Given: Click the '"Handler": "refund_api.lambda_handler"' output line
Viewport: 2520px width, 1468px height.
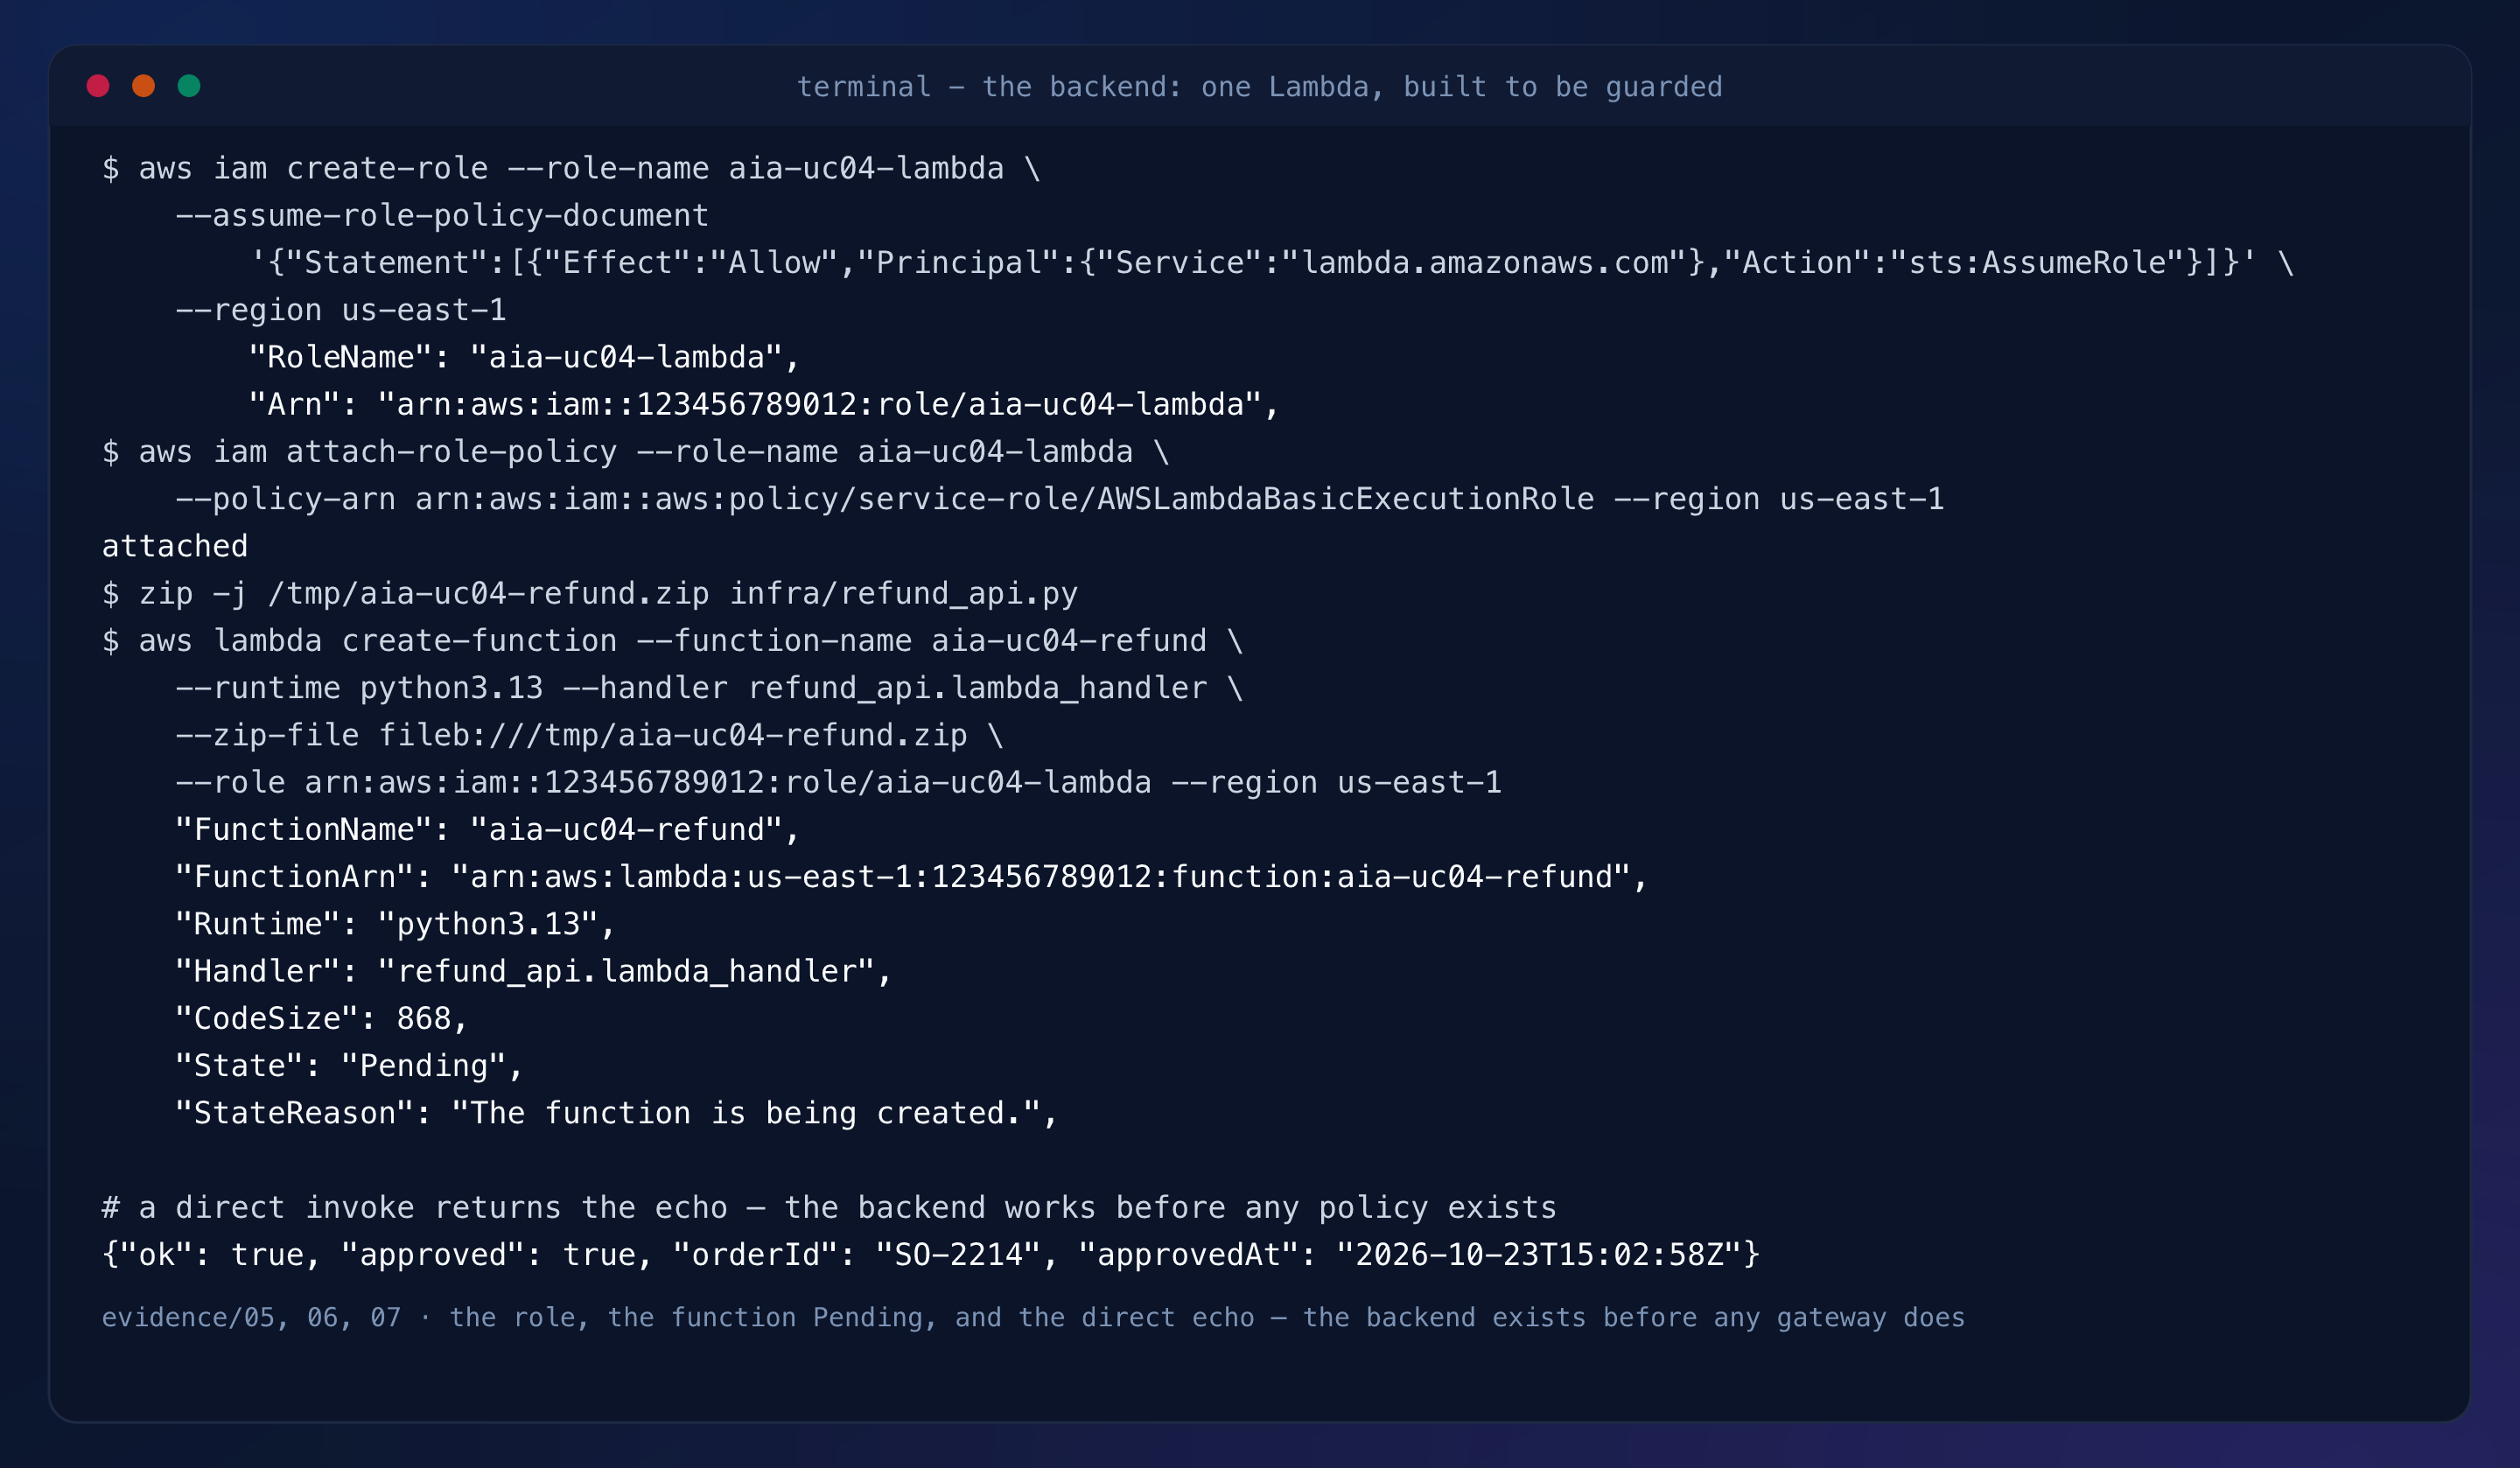Looking at the screenshot, I should point(534,970).
